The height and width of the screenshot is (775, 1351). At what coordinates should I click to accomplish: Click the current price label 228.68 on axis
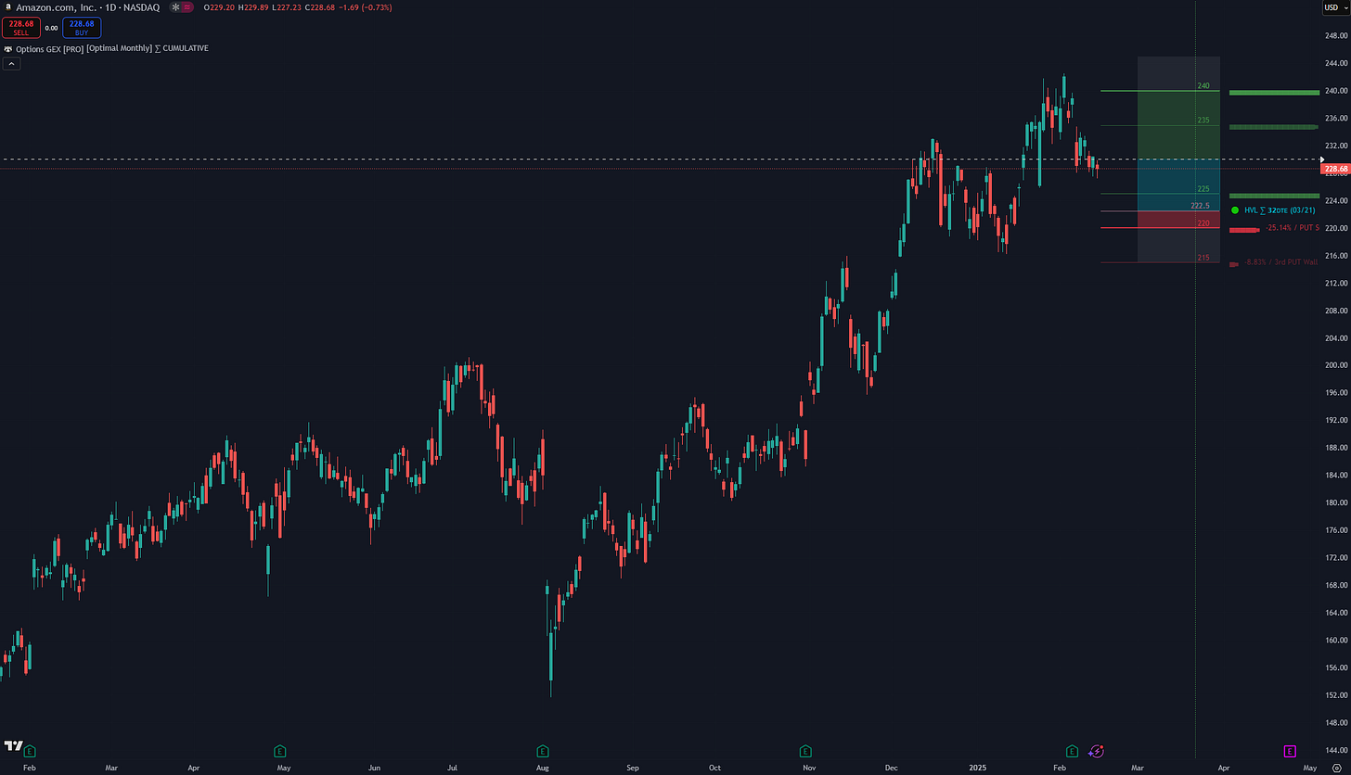(1336, 169)
